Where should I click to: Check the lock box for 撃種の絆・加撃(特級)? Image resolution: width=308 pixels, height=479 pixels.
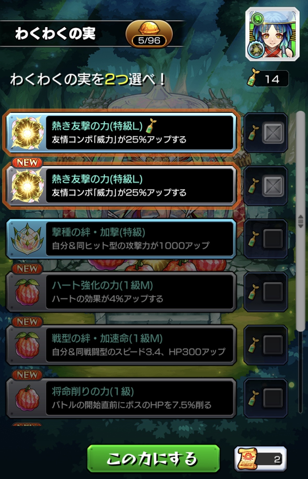click(x=273, y=239)
